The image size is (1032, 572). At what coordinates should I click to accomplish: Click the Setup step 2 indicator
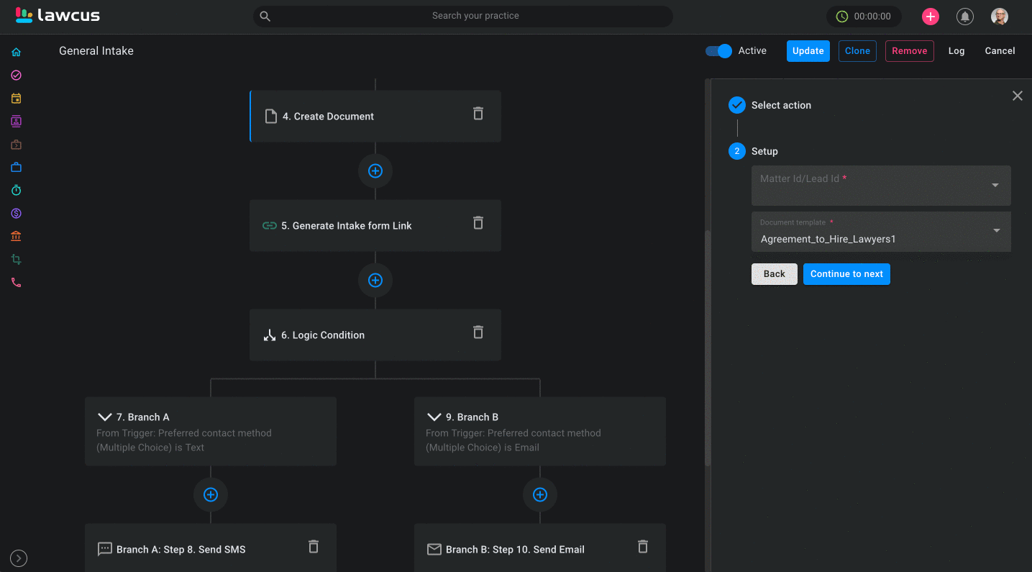pos(737,151)
